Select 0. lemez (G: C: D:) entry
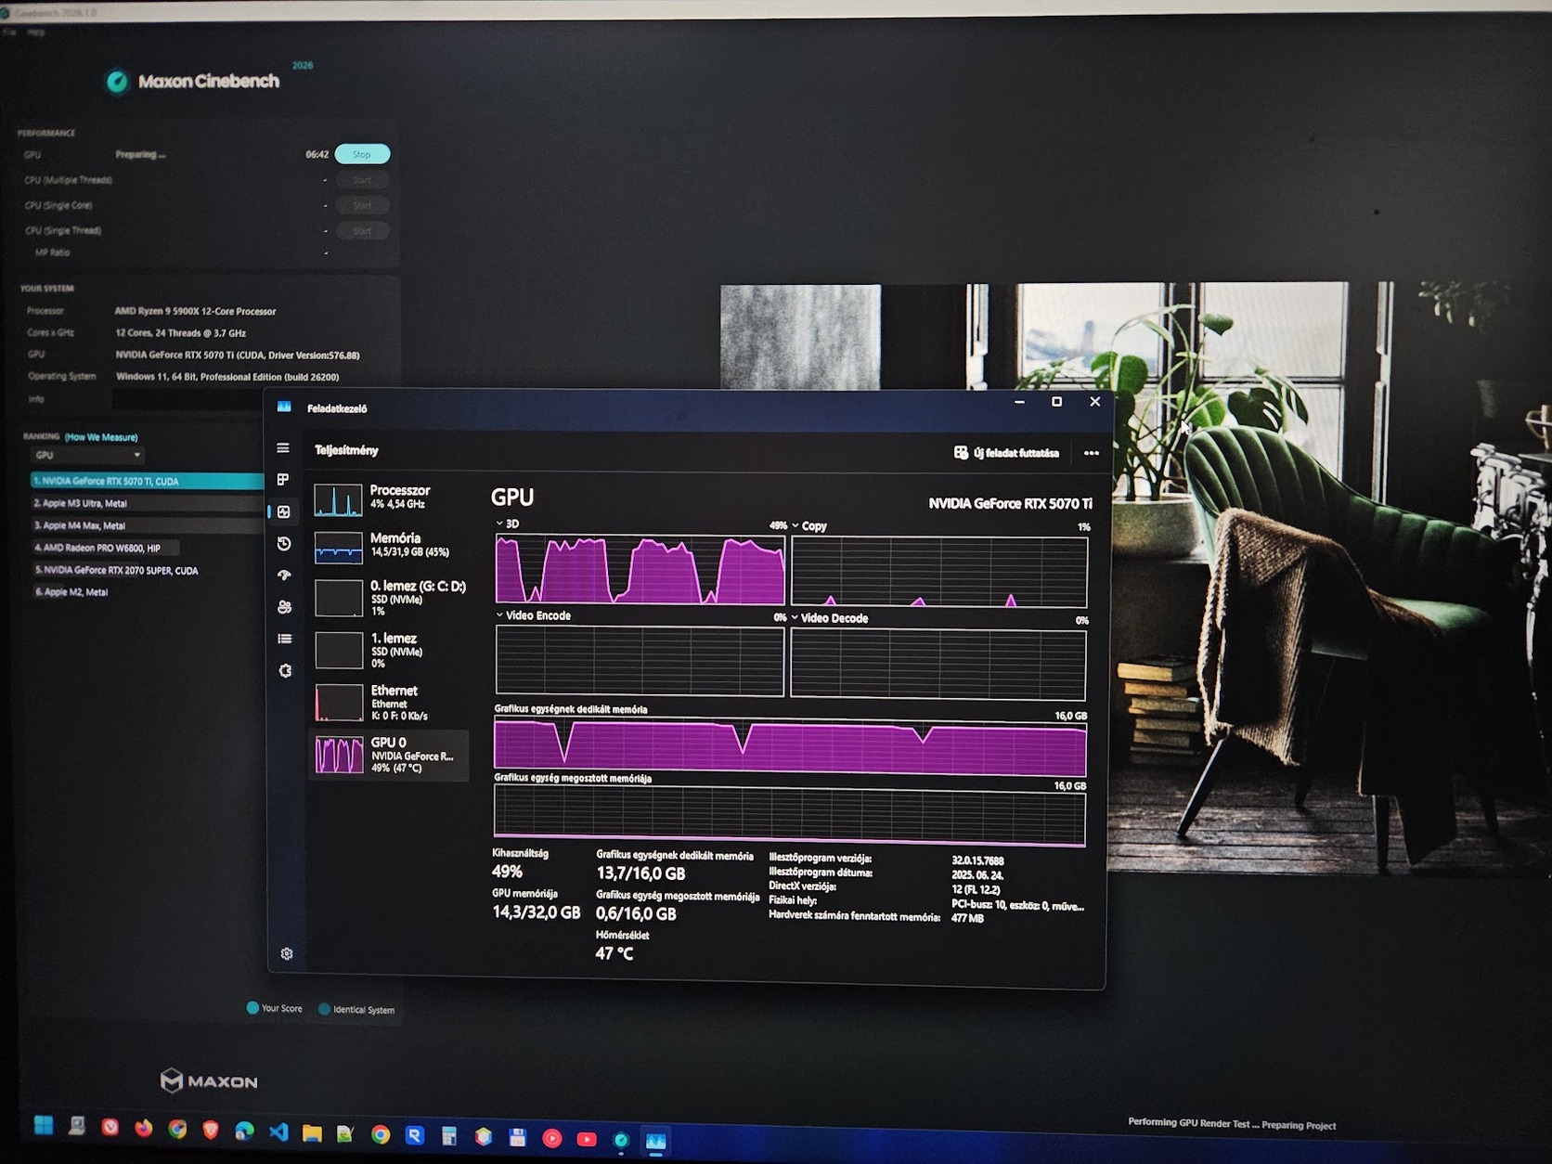 [390, 598]
